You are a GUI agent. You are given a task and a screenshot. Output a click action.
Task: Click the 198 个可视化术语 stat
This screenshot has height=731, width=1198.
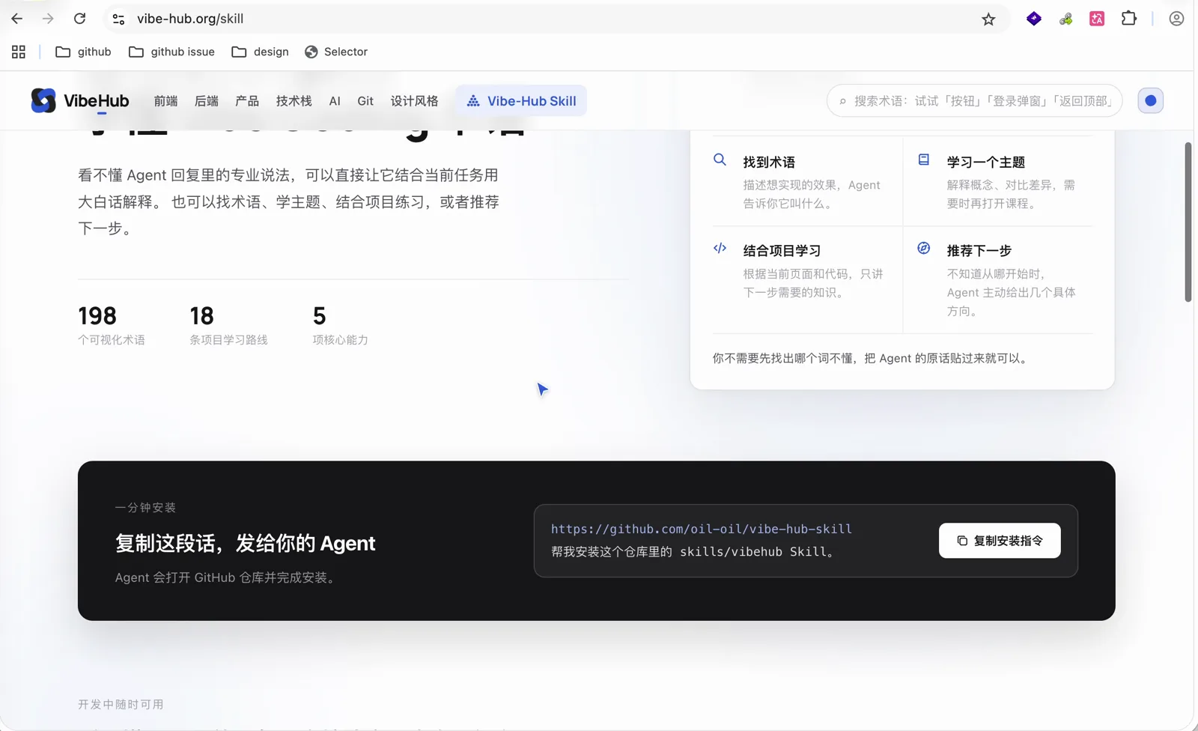coord(112,325)
